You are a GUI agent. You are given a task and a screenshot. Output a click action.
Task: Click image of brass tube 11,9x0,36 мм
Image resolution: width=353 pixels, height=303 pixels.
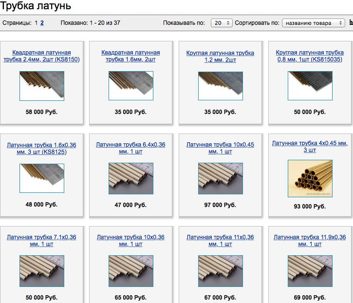310,270
